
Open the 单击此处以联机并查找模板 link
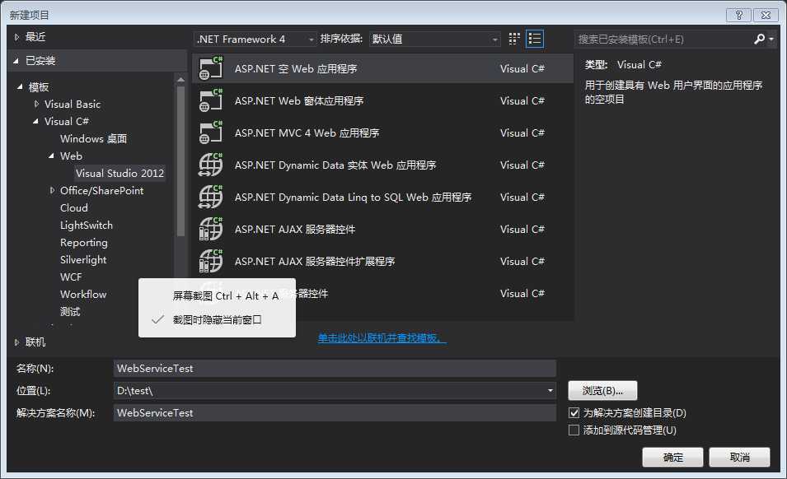382,338
